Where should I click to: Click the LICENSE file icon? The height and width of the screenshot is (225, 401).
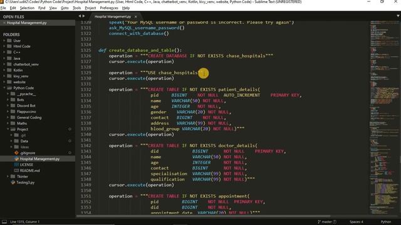click(16, 164)
